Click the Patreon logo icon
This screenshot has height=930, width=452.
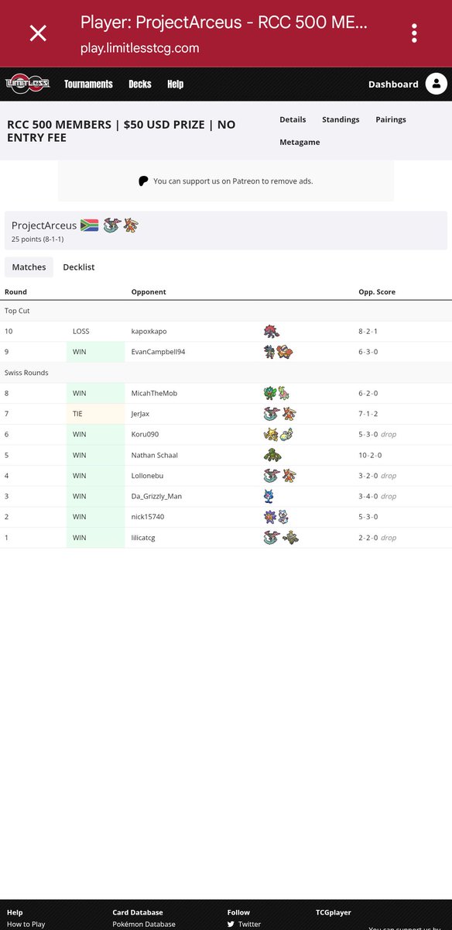pos(143,181)
